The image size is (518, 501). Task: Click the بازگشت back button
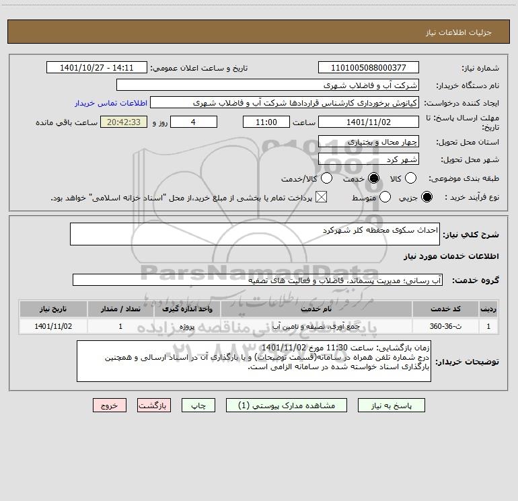coord(154,406)
